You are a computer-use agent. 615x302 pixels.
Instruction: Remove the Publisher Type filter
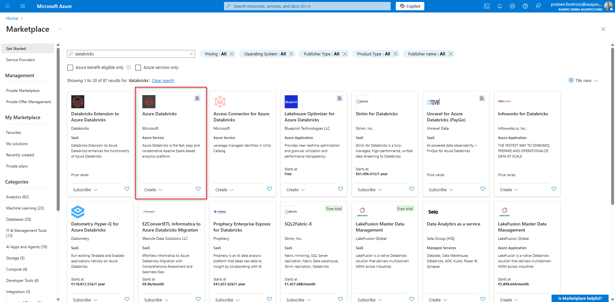pos(345,54)
